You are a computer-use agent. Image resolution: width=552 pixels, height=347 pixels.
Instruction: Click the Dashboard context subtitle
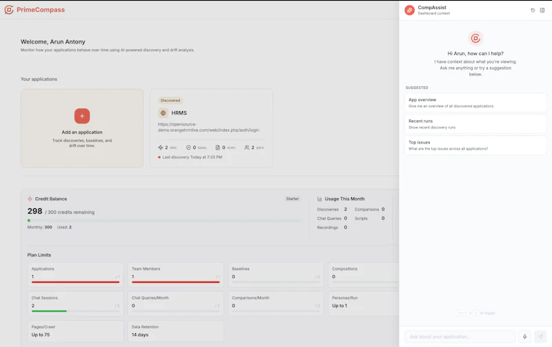[x=434, y=13]
